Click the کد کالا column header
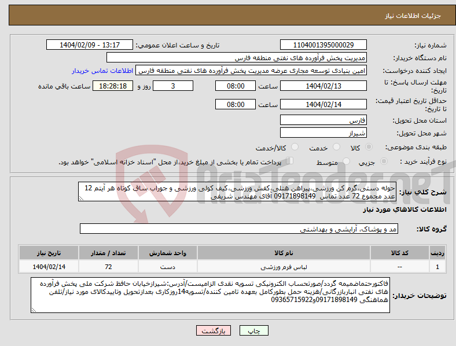The width and height of the screenshot is (456, 346). point(400,253)
